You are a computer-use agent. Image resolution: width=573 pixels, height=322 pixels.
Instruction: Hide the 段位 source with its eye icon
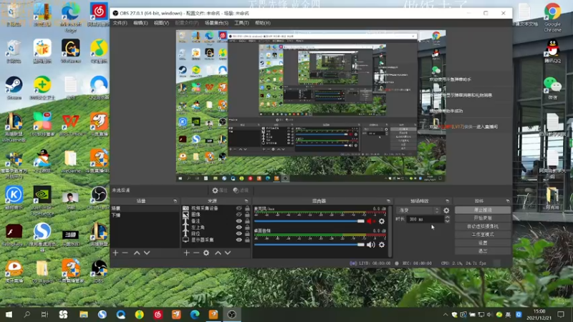coord(239,233)
